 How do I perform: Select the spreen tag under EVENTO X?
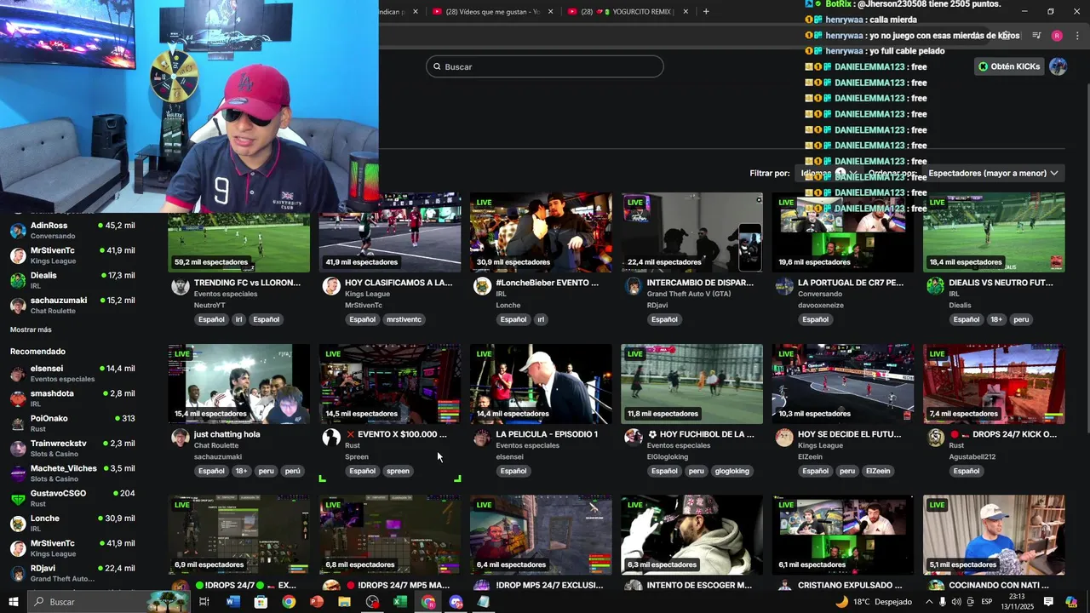pos(398,471)
